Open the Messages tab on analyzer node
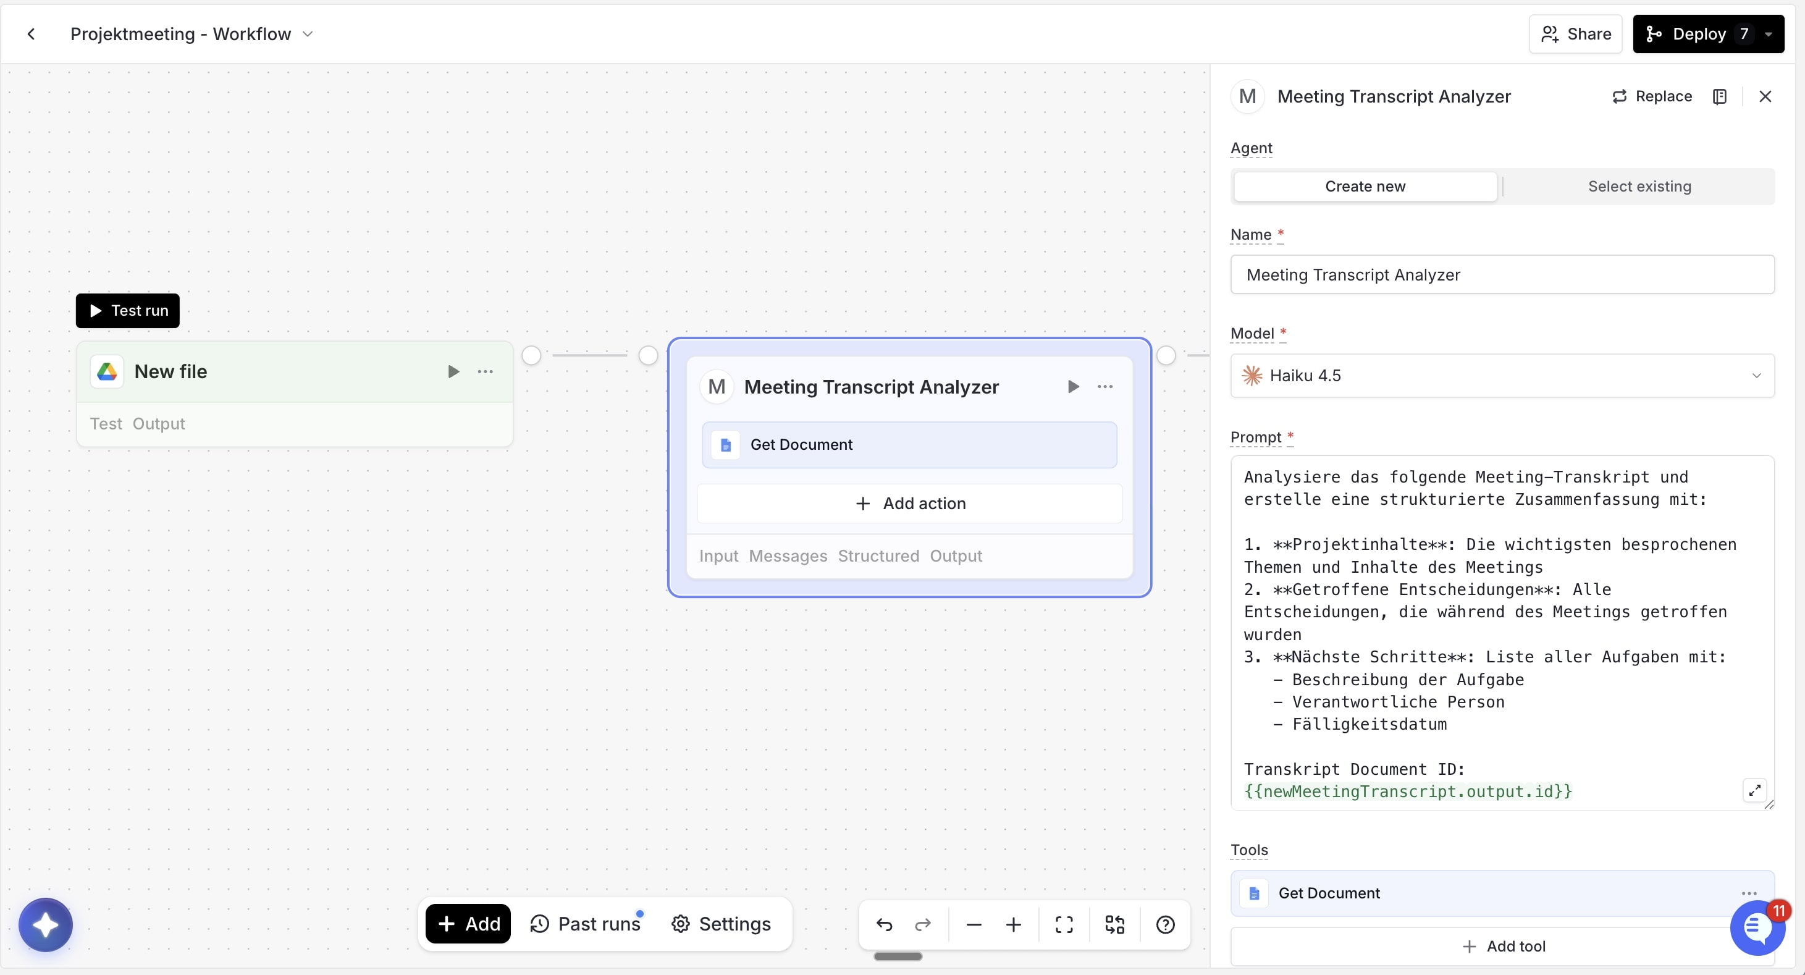 click(x=788, y=556)
